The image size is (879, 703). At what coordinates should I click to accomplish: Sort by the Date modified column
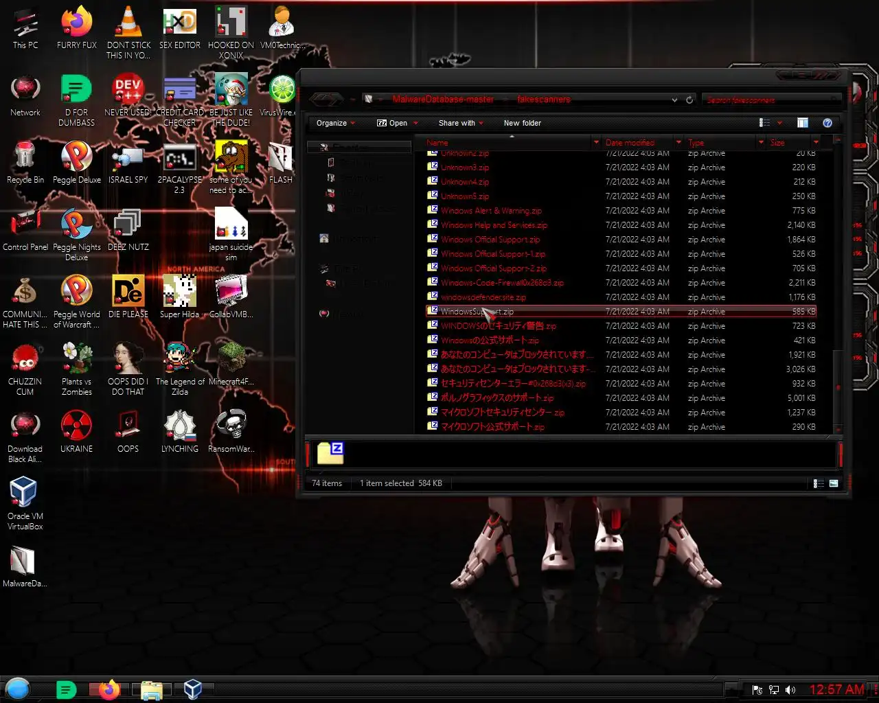coord(638,143)
